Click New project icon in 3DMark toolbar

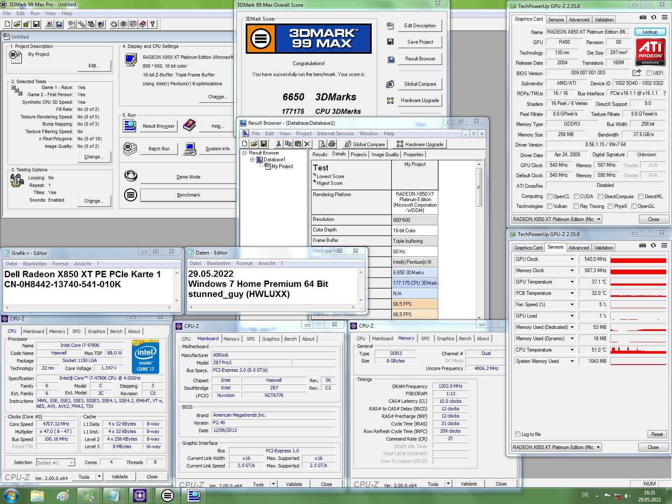coord(7,24)
